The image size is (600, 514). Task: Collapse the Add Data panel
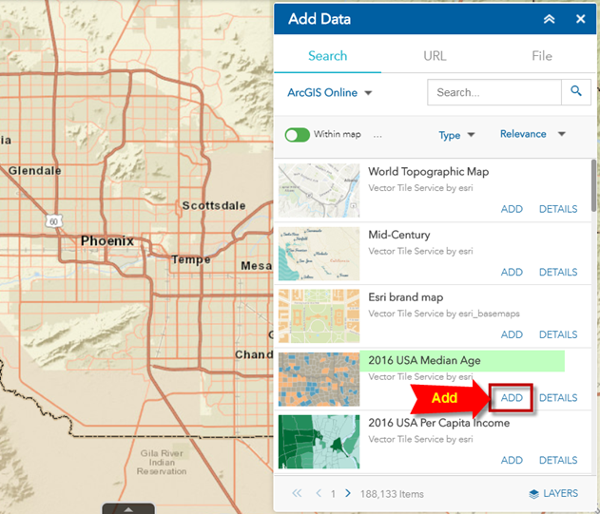(x=549, y=19)
